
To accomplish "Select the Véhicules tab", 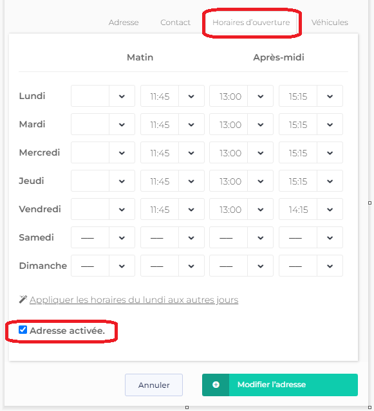I will tap(330, 23).
